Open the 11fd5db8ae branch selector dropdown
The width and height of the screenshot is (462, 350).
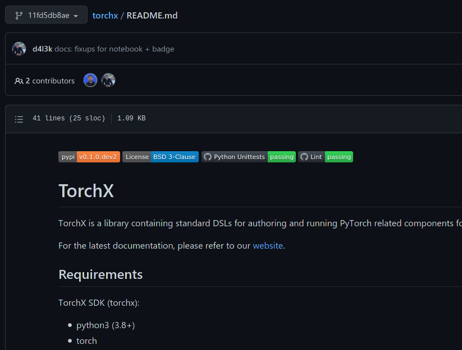click(46, 15)
